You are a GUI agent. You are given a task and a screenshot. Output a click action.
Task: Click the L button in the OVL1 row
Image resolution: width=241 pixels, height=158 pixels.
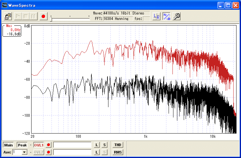(x=97, y=145)
